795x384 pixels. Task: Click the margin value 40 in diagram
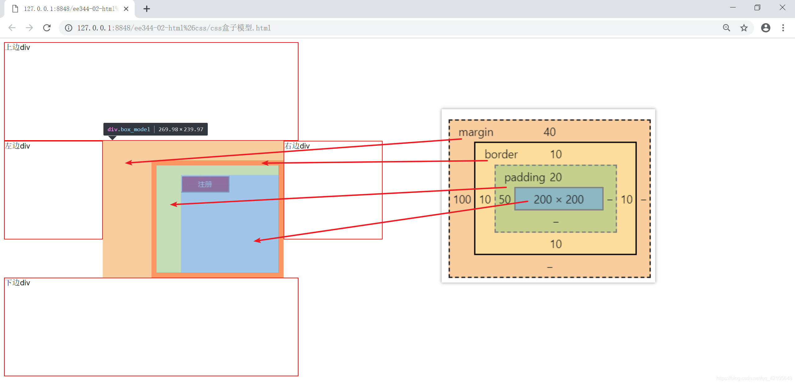coord(549,132)
